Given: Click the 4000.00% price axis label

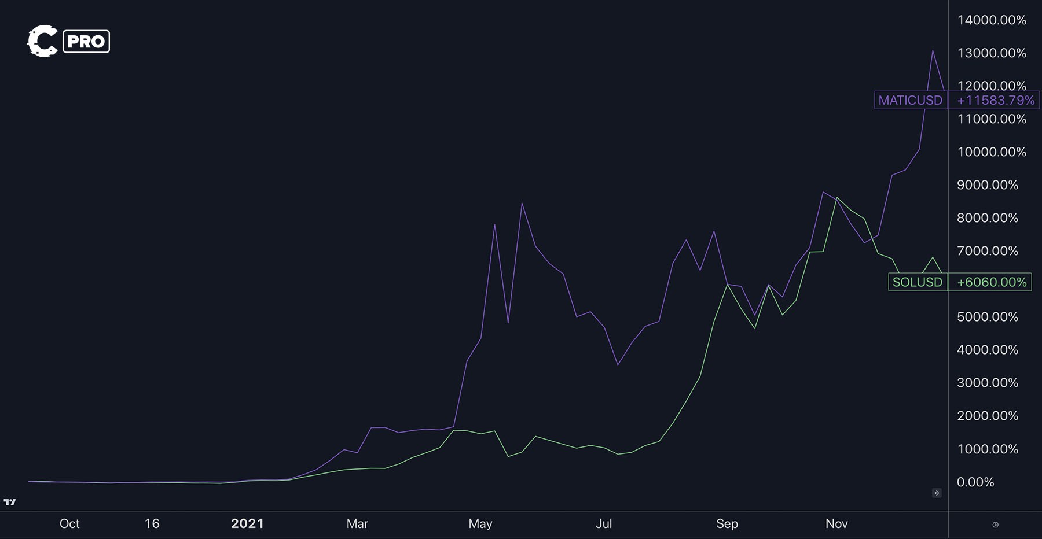Looking at the screenshot, I should [x=988, y=350].
